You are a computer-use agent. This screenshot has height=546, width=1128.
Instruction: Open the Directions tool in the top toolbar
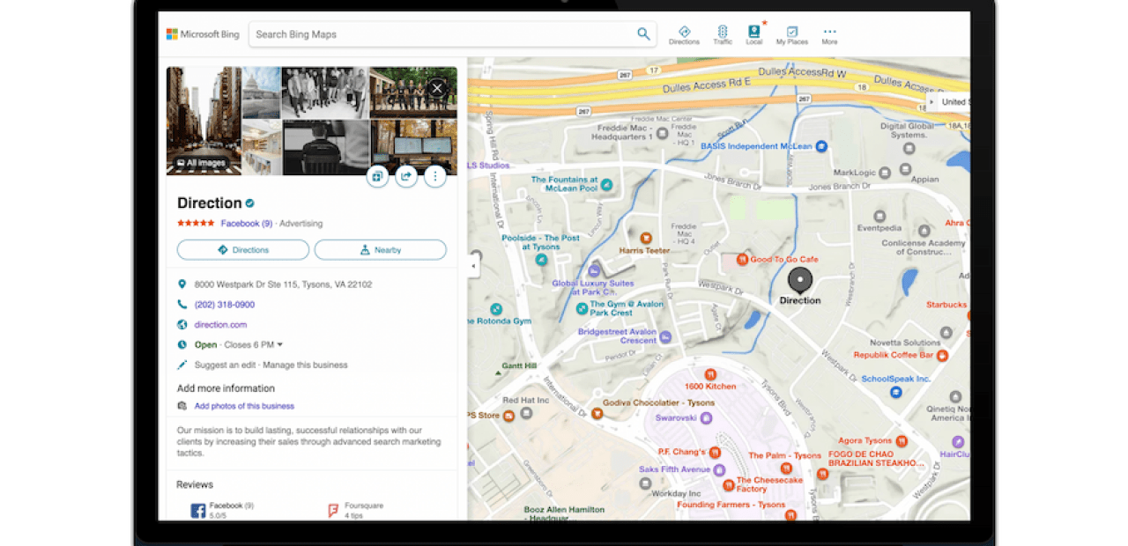[685, 33]
